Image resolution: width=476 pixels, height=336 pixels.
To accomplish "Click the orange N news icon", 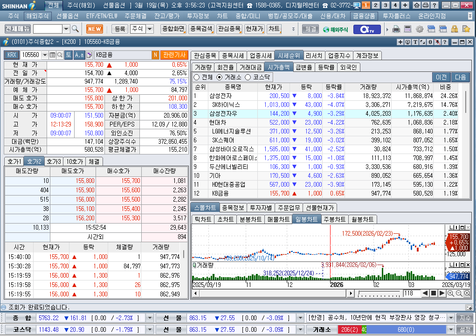I will [x=155, y=55].
